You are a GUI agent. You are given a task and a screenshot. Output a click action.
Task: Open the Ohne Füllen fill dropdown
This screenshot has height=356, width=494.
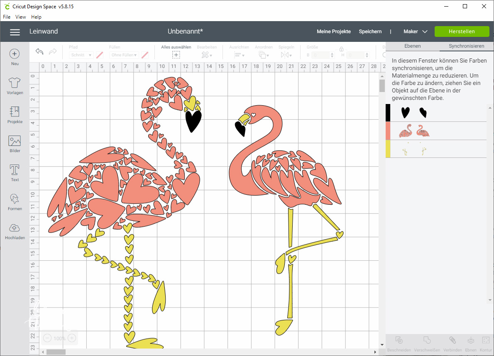coord(124,55)
